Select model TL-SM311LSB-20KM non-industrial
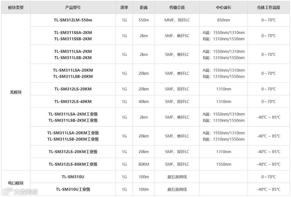The image size is (291, 197). (x=73, y=76)
